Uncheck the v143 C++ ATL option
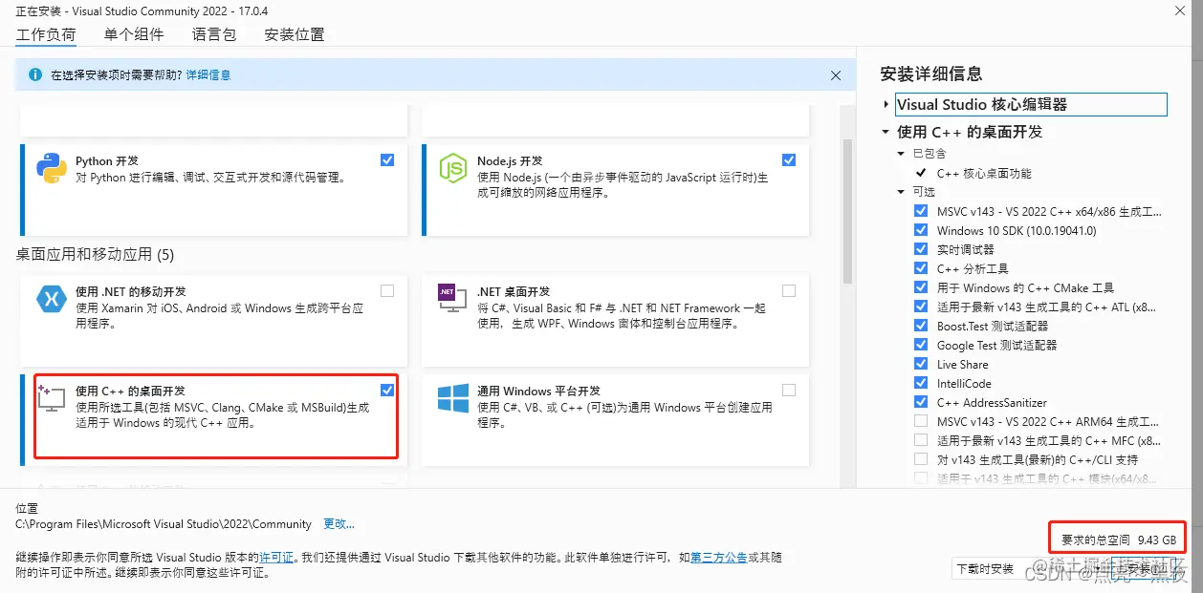Image resolution: width=1203 pixels, height=593 pixels. point(921,307)
